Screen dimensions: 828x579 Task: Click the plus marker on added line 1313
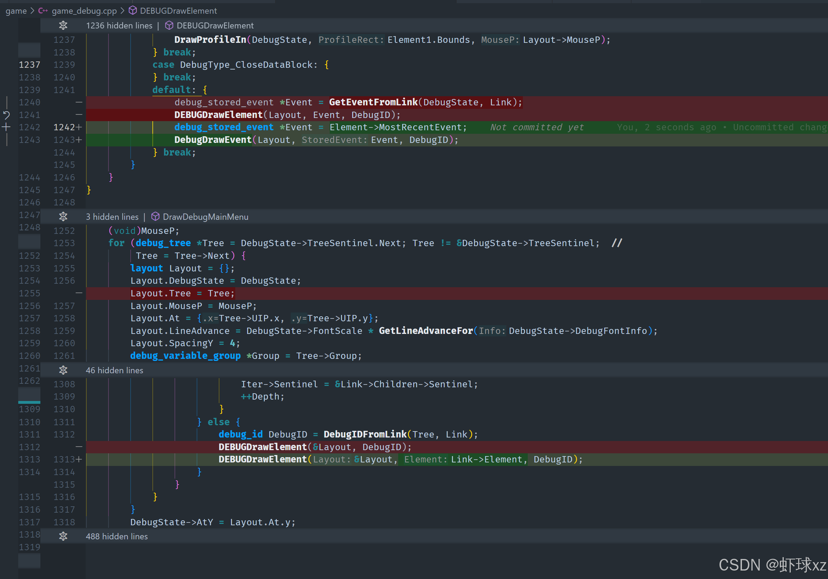(x=79, y=459)
